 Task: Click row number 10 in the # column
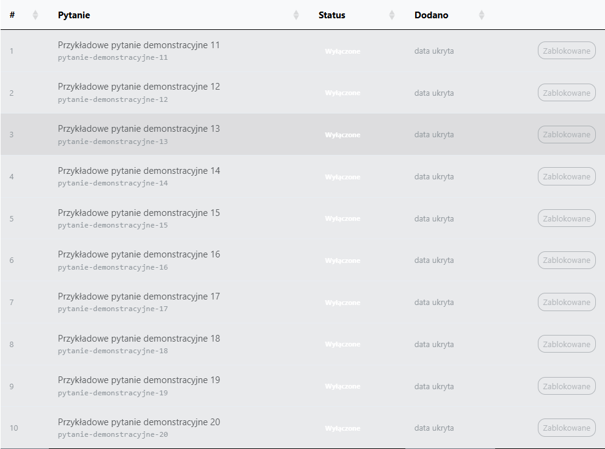coord(14,428)
